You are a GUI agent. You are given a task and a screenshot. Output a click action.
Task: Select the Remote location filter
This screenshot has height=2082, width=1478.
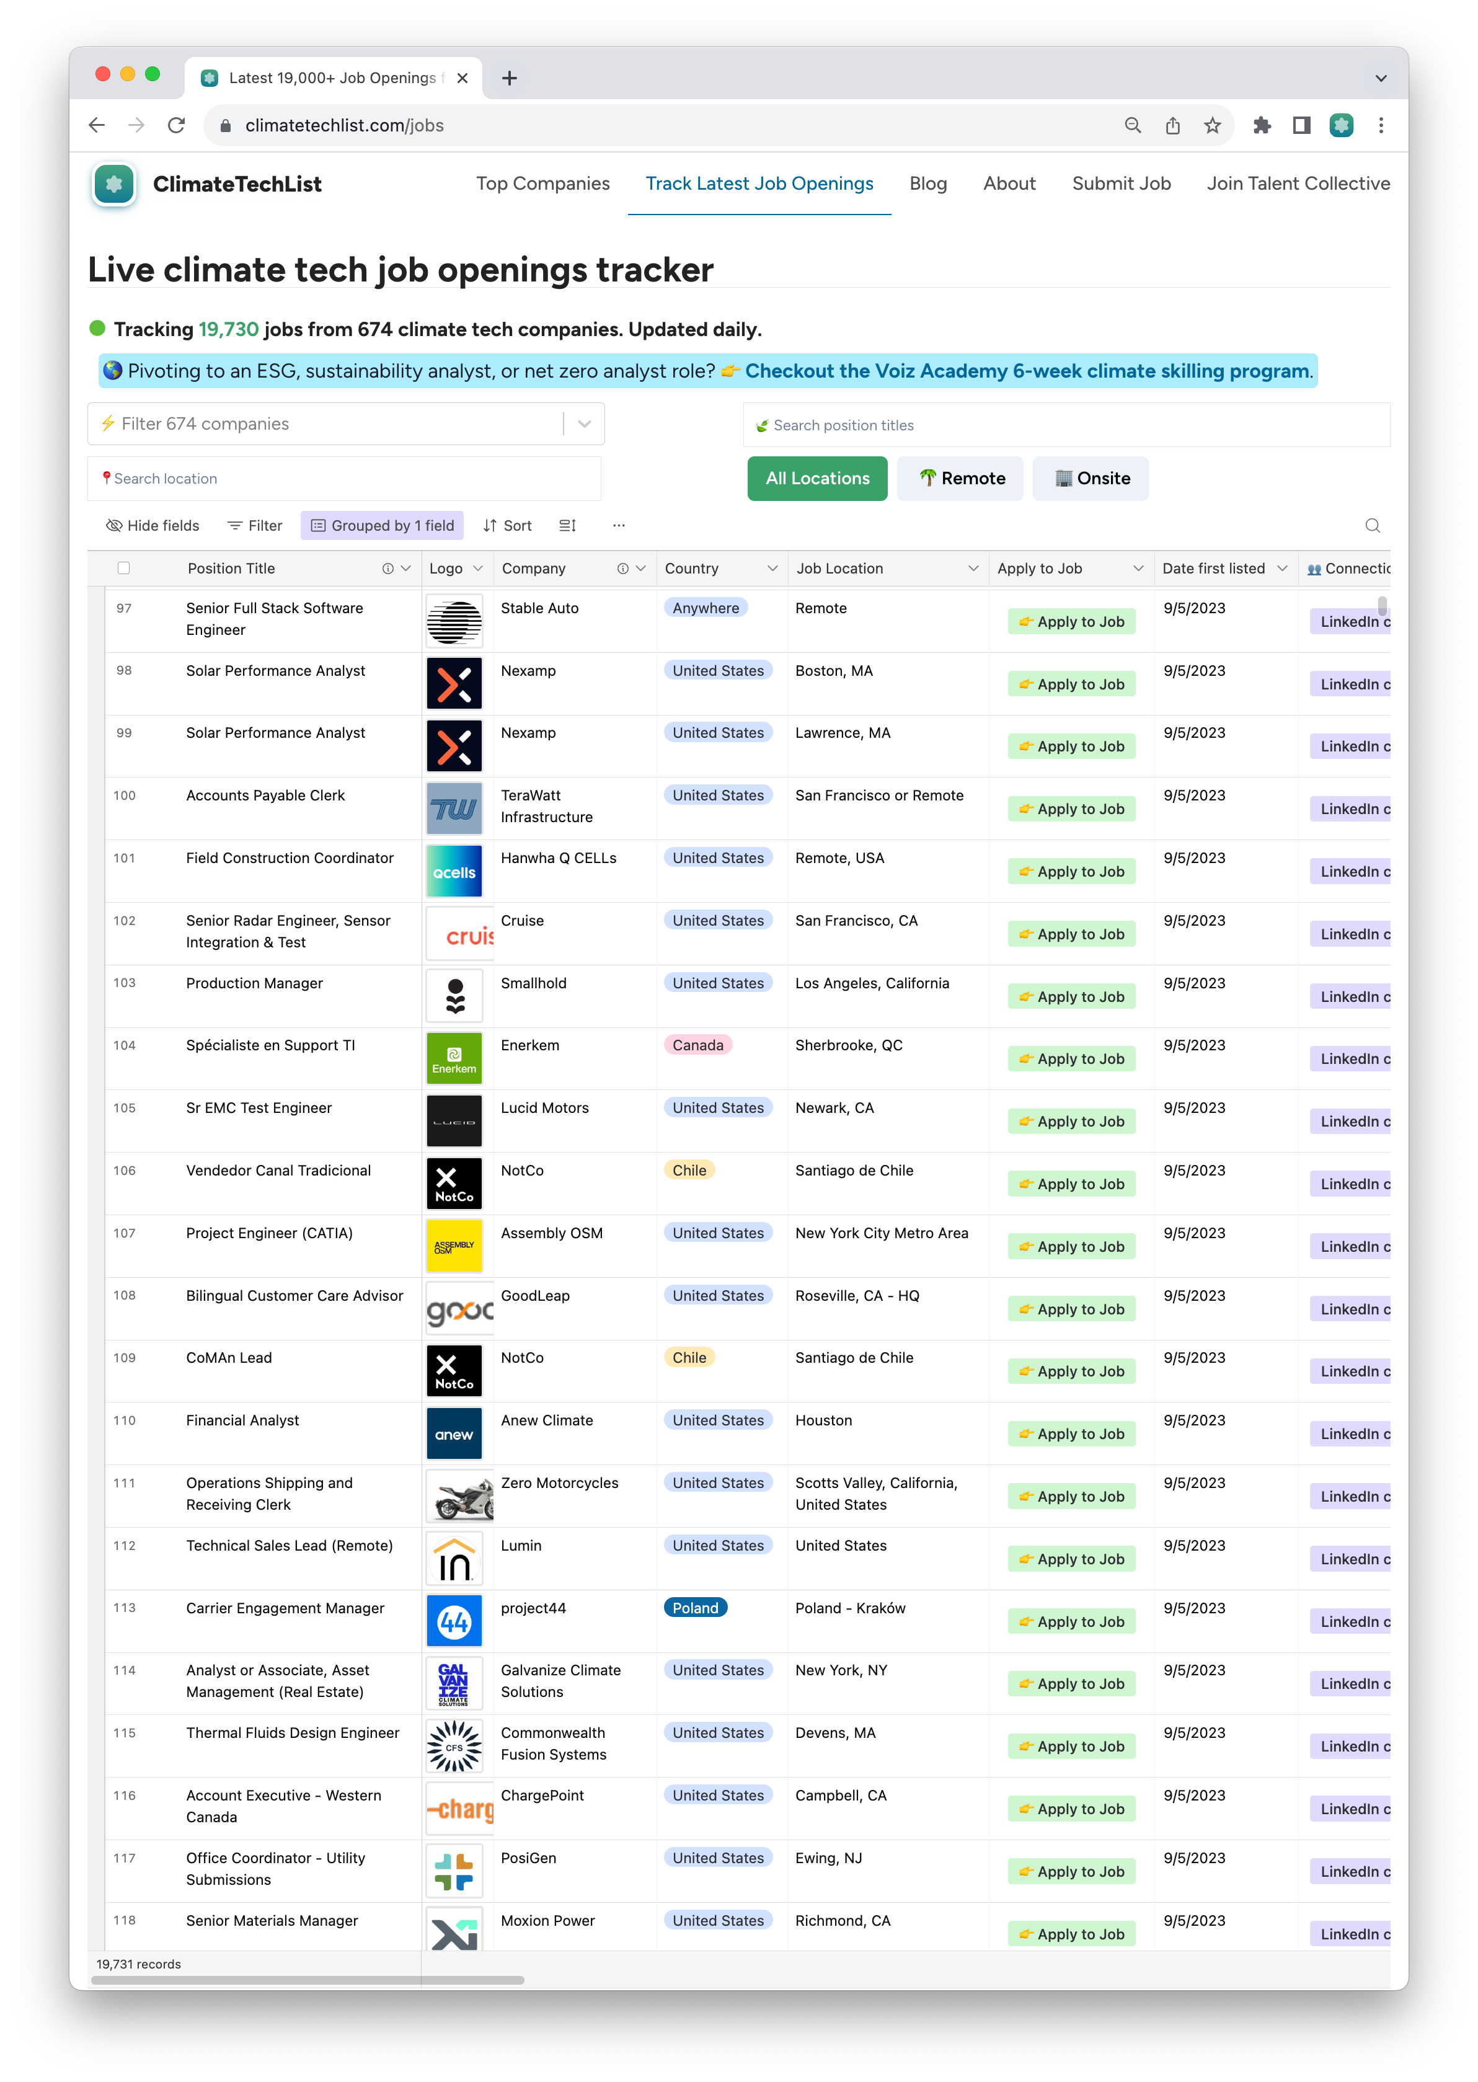961,479
